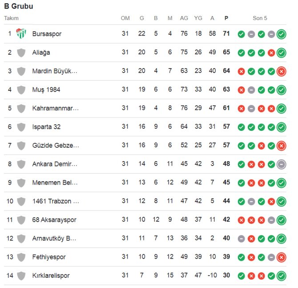This screenshot has height=288, width=298.
Task: Click Fethiyespor's highlighted latest loss icon
Action: pyautogui.click(x=281, y=257)
